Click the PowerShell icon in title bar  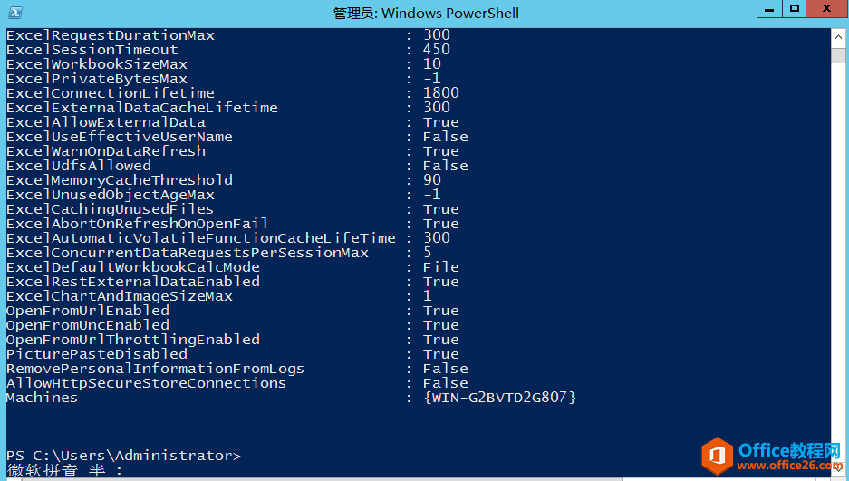click(15, 13)
